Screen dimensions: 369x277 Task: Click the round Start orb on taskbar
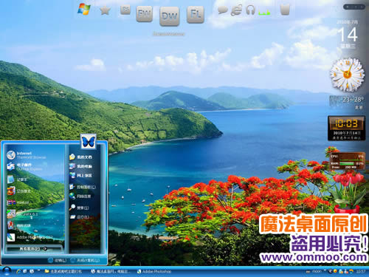7,271
